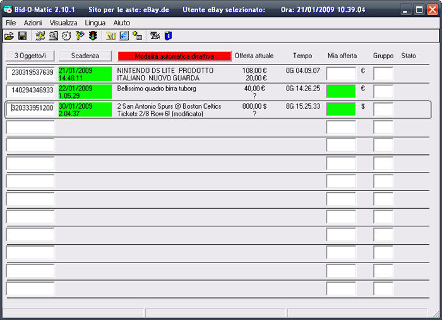The width and height of the screenshot is (442, 320).
Task: Click expiry cell 30/01/2009 2.04.37
Action: [x=85, y=109]
